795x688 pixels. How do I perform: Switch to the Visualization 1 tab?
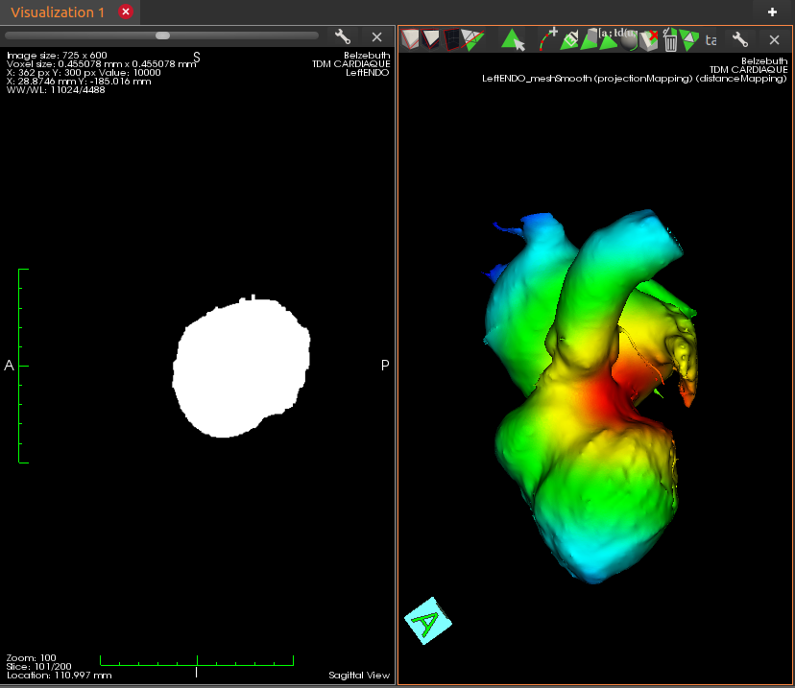pyautogui.click(x=58, y=12)
